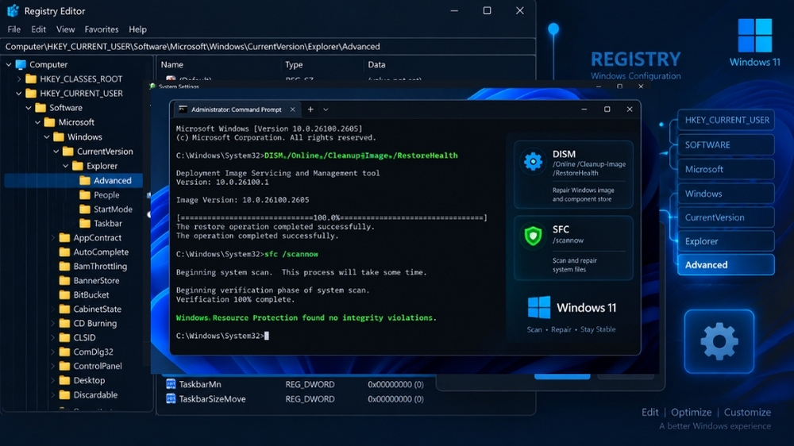Select the ComDlg32 key
This screenshot has height=446, width=794.
[93, 352]
